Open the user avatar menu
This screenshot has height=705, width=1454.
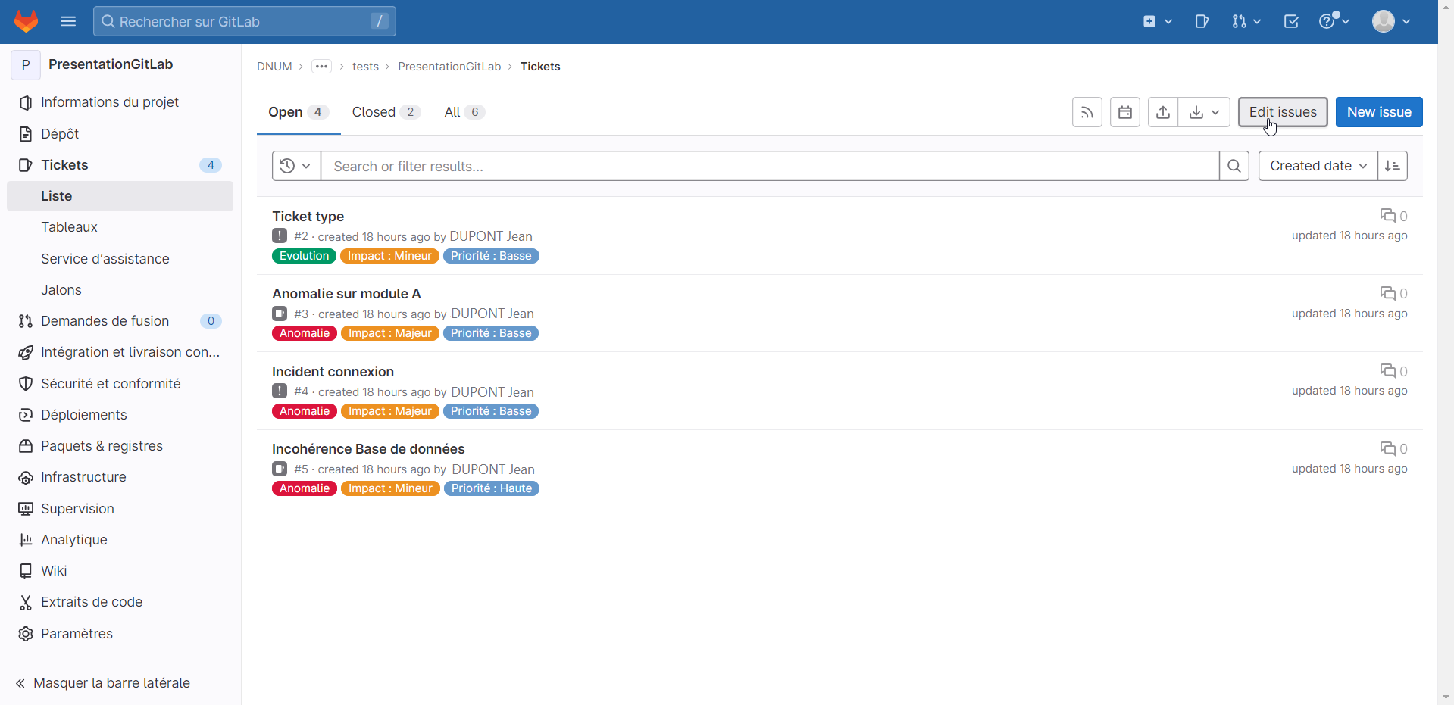pos(1390,21)
